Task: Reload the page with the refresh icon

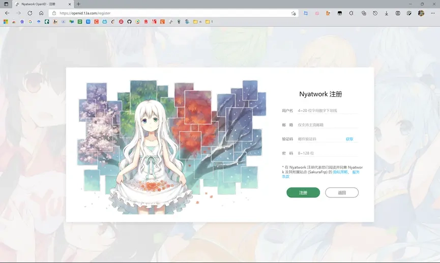Action: click(x=30, y=13)
